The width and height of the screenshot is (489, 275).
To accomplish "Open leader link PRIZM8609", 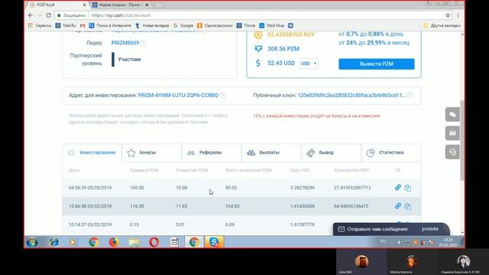I will coord(125,43).
